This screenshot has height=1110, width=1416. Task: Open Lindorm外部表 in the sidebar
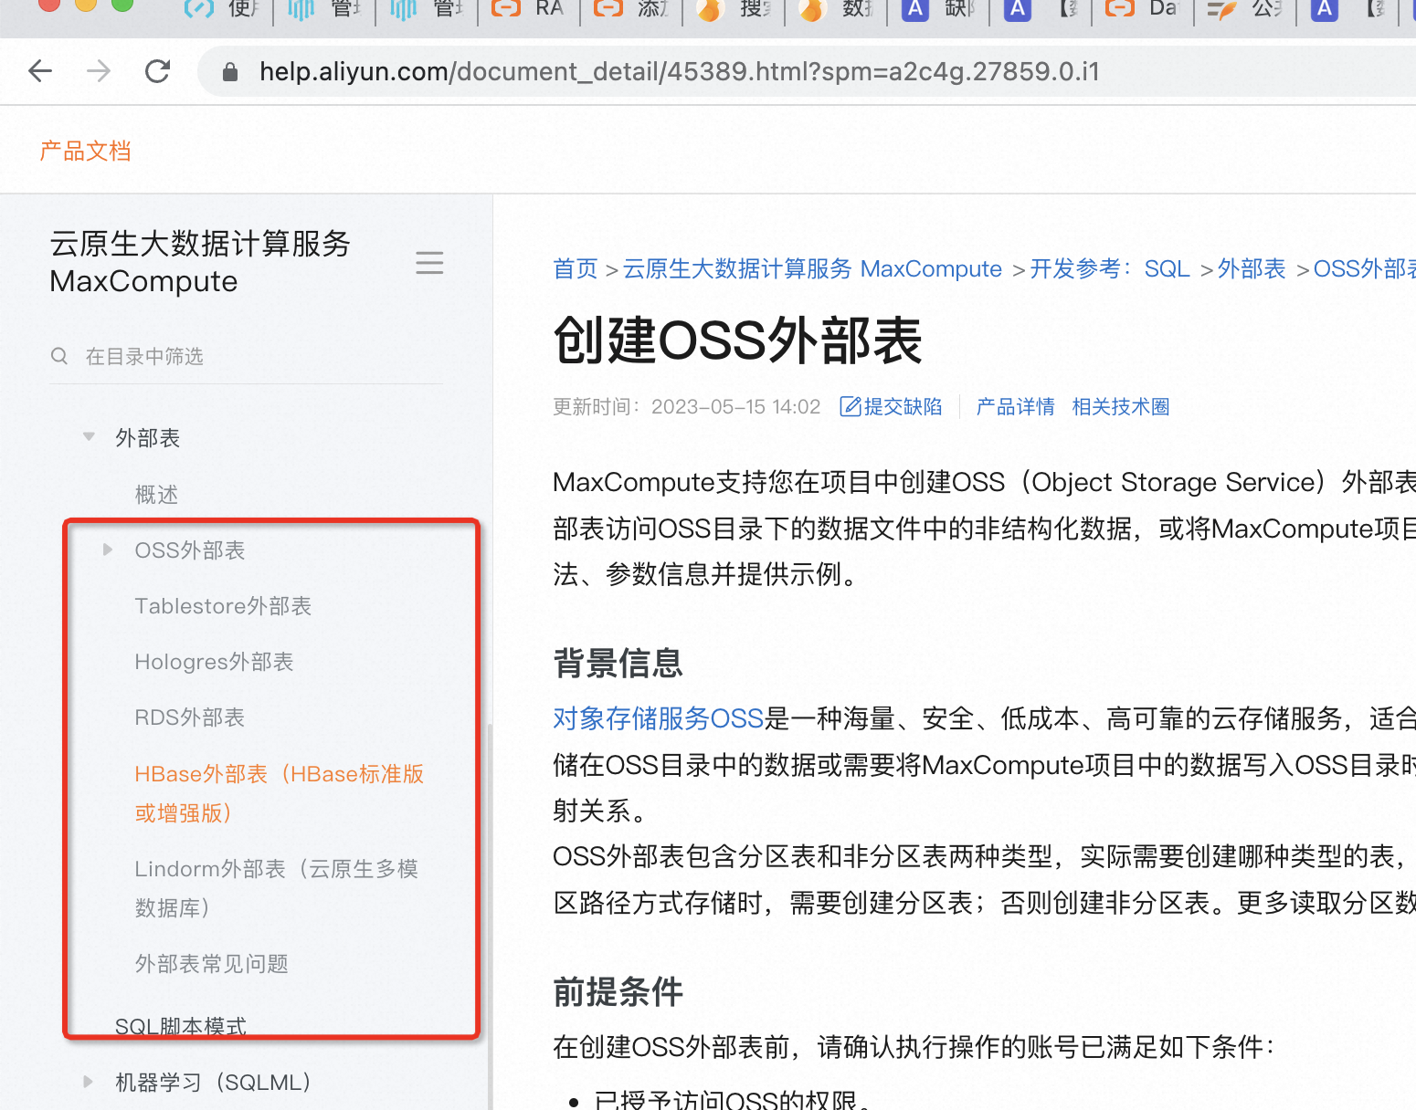click(x=277, y=888)
